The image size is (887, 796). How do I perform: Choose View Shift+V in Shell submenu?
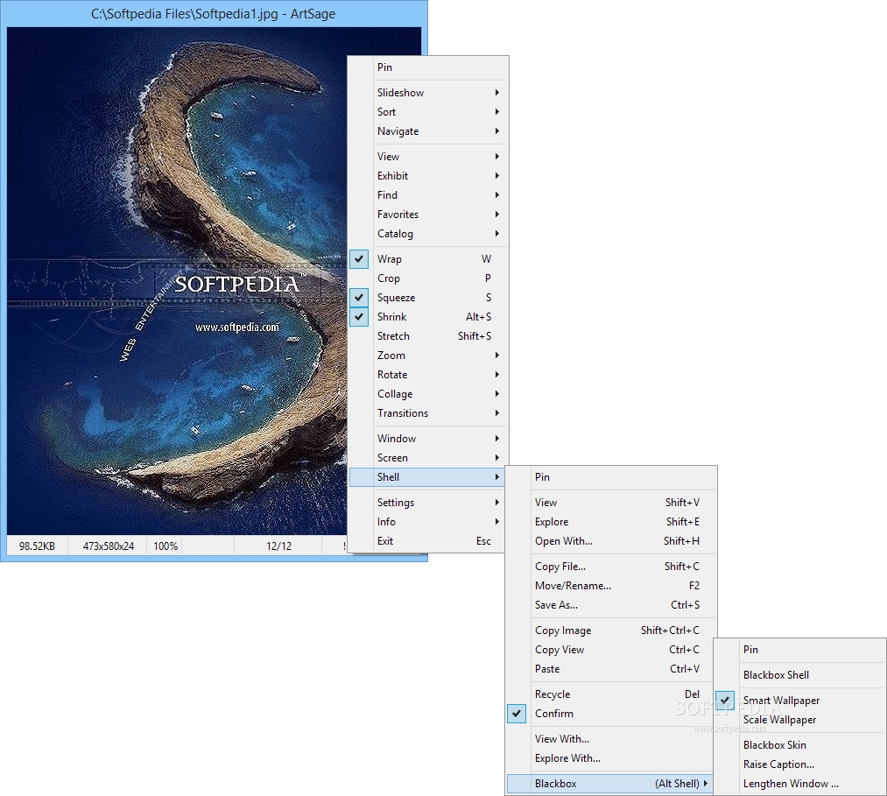pos(611,503)
